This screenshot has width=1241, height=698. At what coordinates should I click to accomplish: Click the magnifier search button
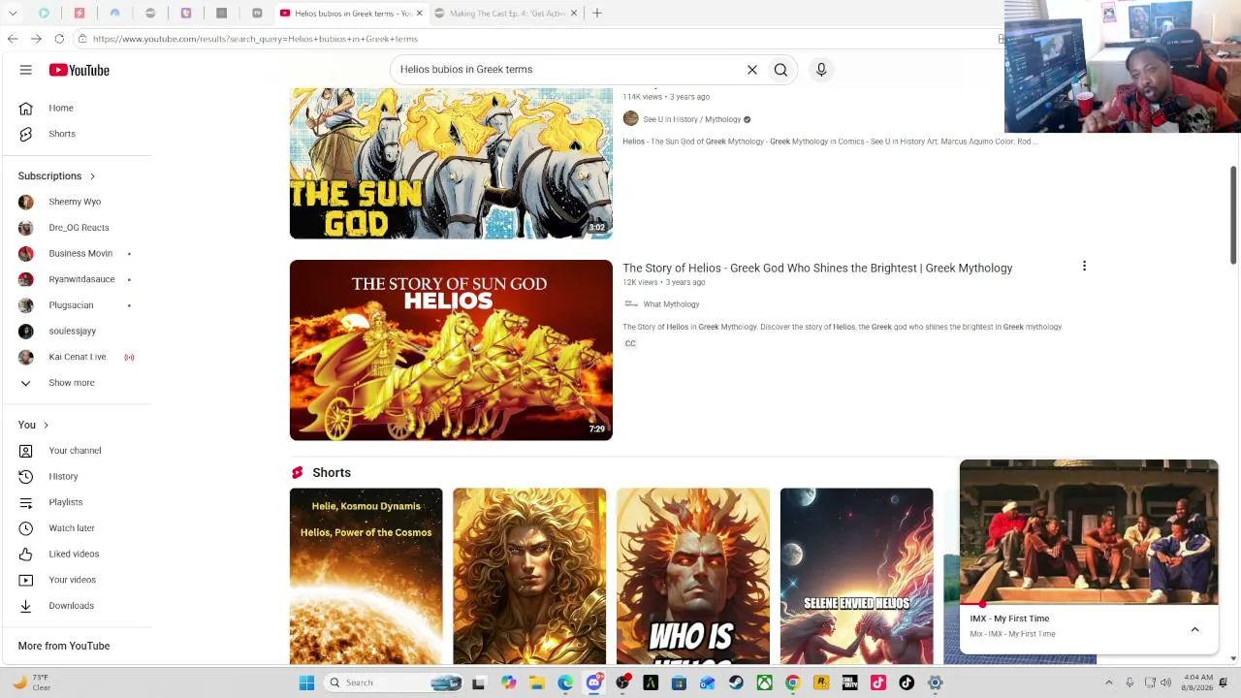coord(780,70)
